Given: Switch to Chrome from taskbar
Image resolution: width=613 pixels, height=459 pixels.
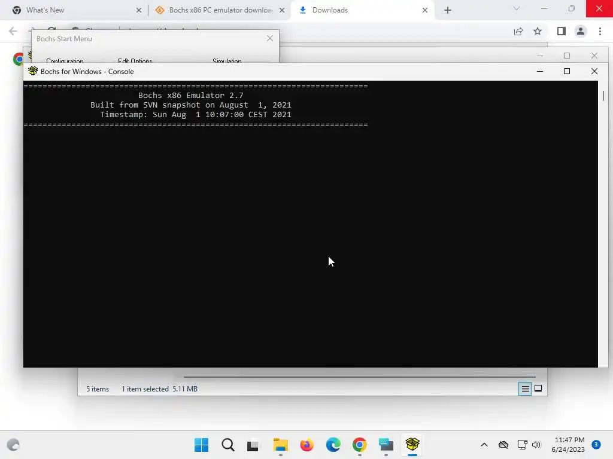Looking at the screenshot, I should click(360, 445).
